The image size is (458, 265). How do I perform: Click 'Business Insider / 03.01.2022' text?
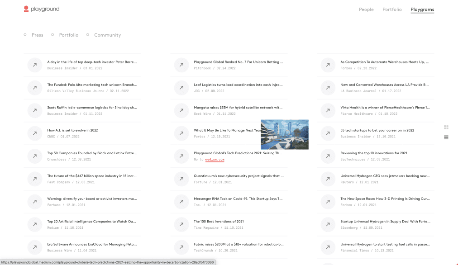(75, 68)
